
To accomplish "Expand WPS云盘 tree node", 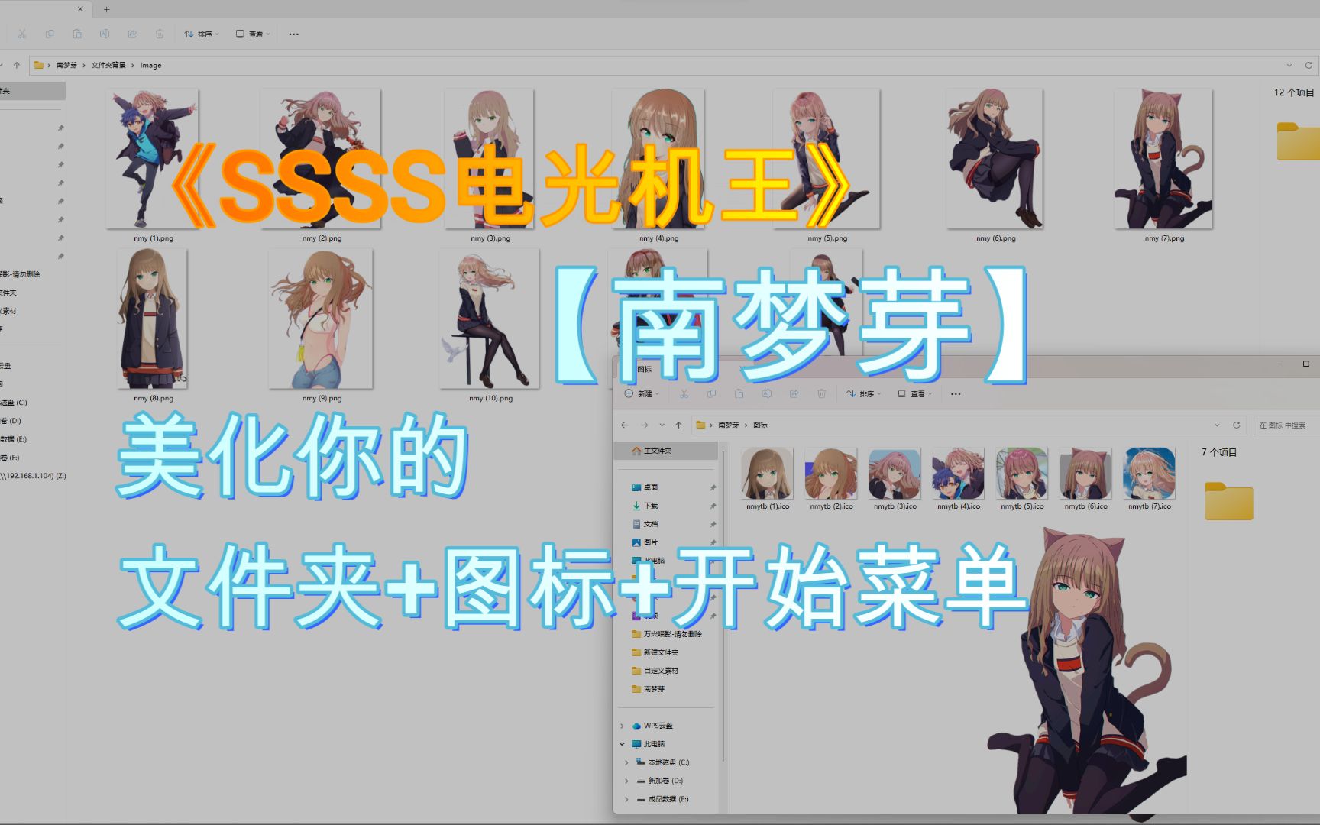I will [x=622, y=726].
